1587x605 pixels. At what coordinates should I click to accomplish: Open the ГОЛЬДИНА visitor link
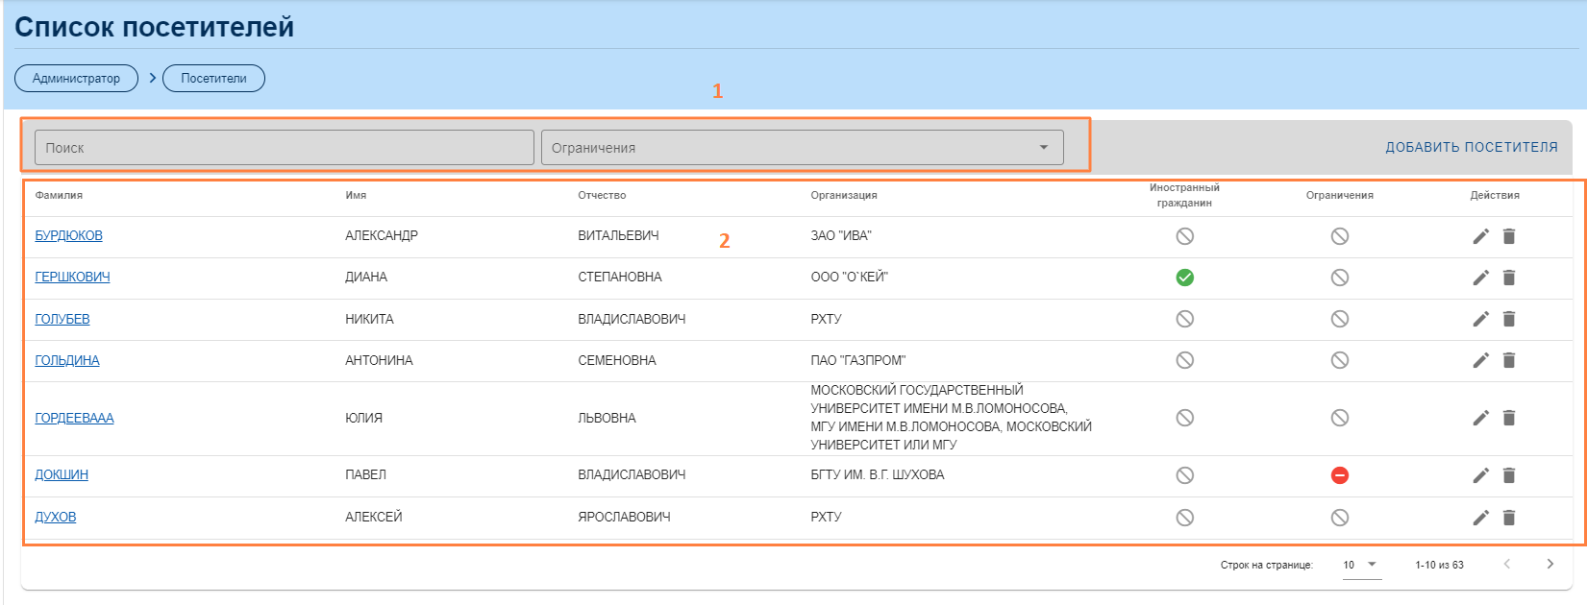point(67,360)
